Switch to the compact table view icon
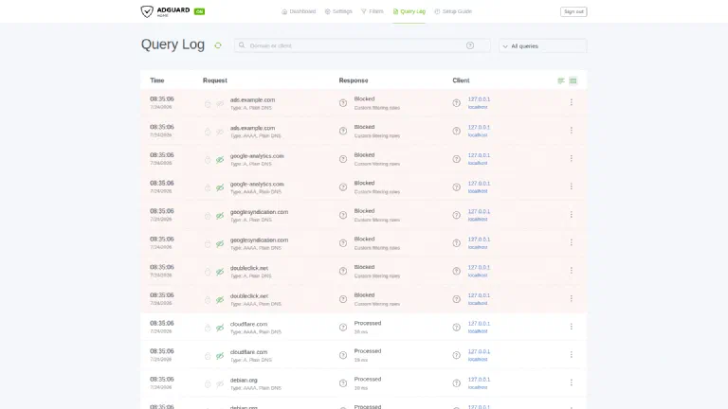This screenshot has width=728, height=409. point(561,80)
